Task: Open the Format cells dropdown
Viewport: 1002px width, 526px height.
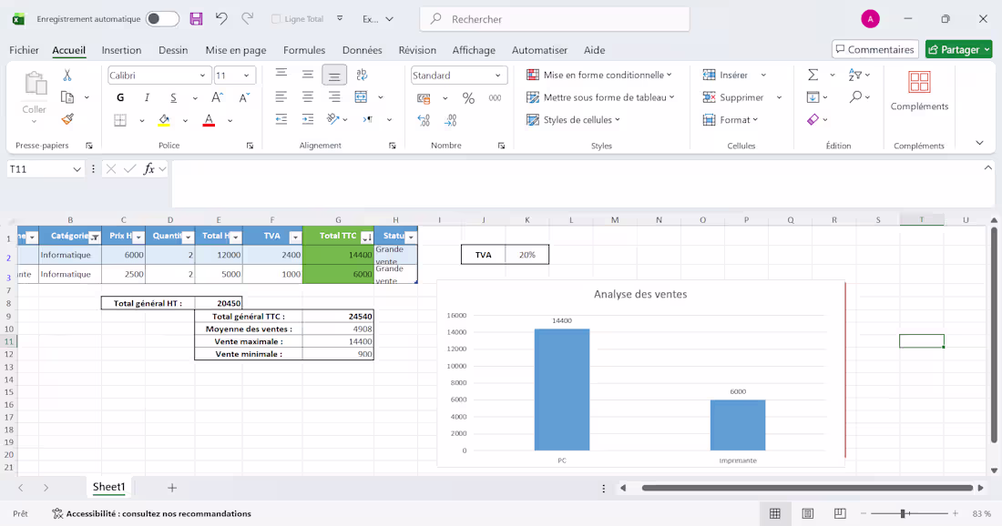Action: click(x=731, y=119)
